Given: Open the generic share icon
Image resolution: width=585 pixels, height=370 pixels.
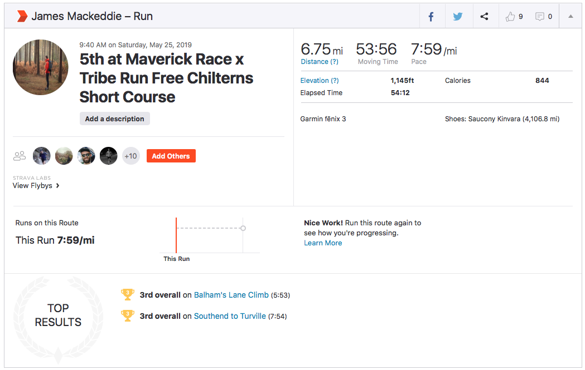Looking at the screenshot, I should point(484,17).
